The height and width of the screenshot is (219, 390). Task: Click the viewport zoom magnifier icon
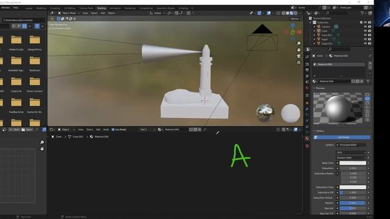(299, 43)
